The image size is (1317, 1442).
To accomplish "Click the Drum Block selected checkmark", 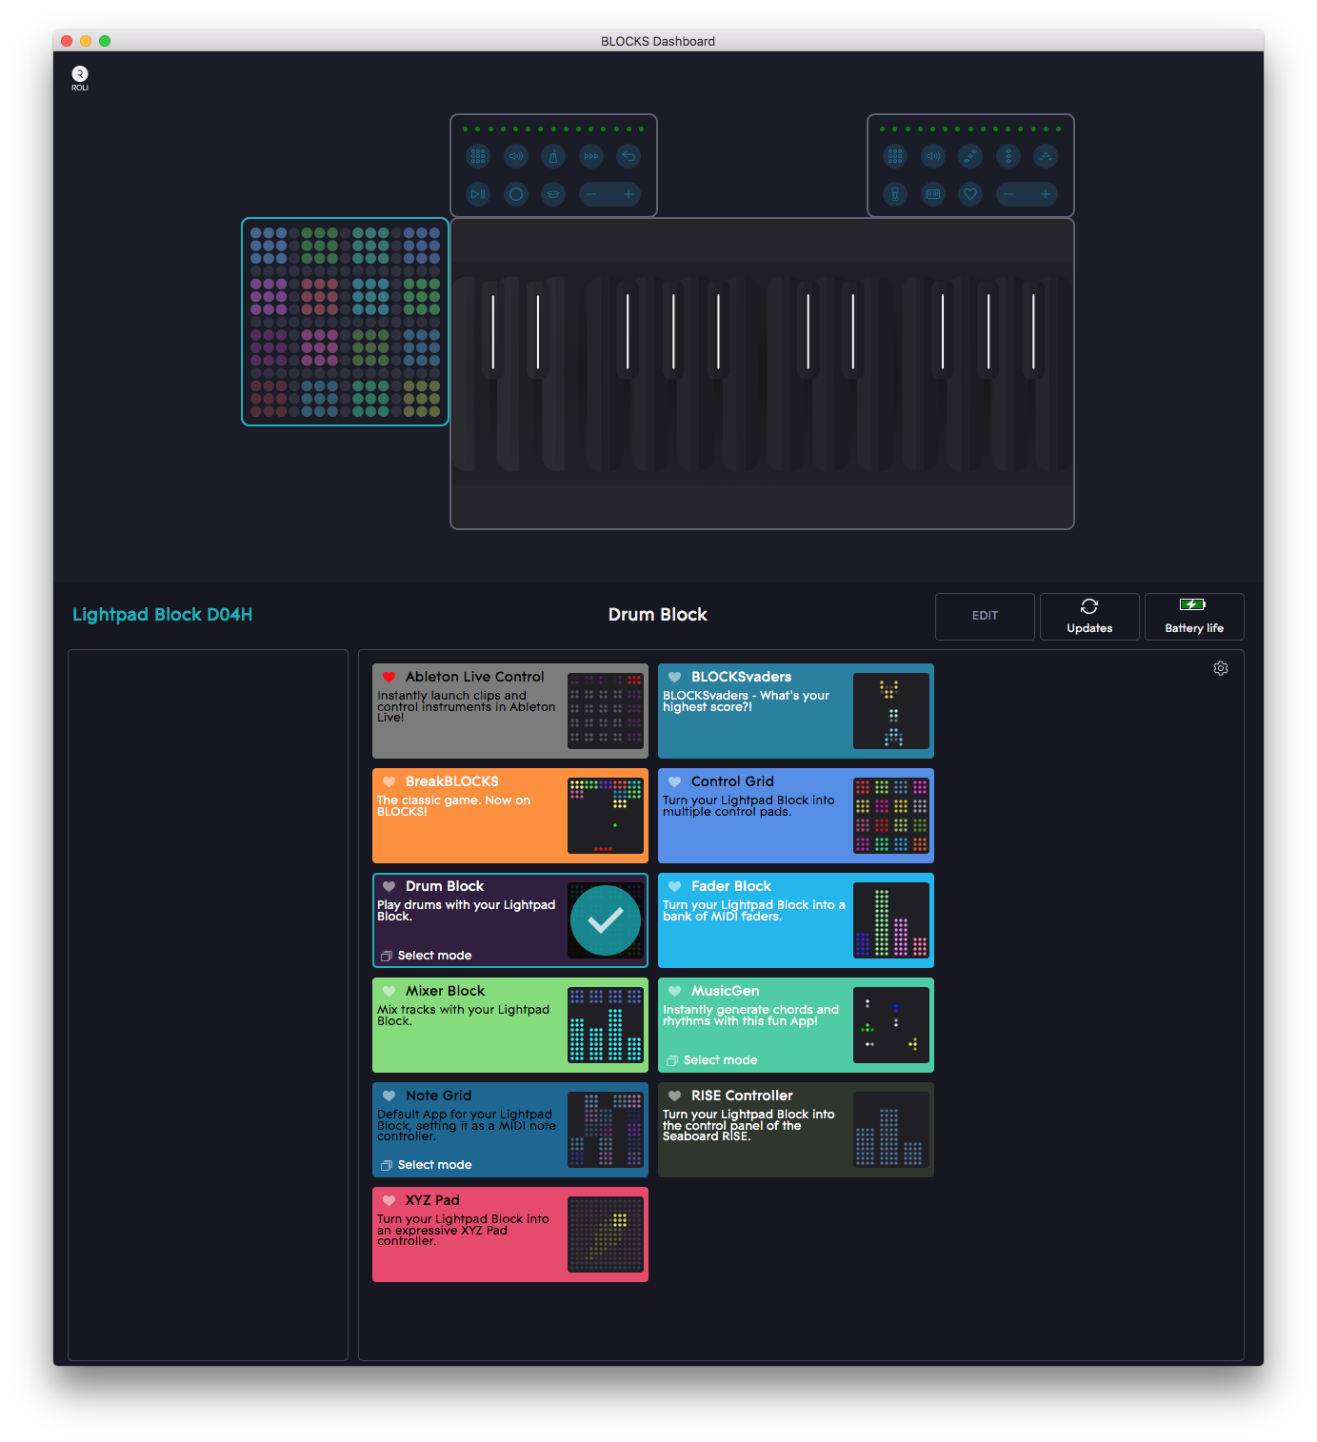I will click(606, 920).
